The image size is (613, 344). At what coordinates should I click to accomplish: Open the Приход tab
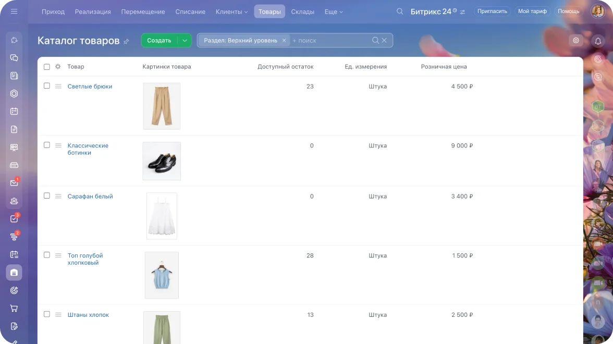coord(53,11)
